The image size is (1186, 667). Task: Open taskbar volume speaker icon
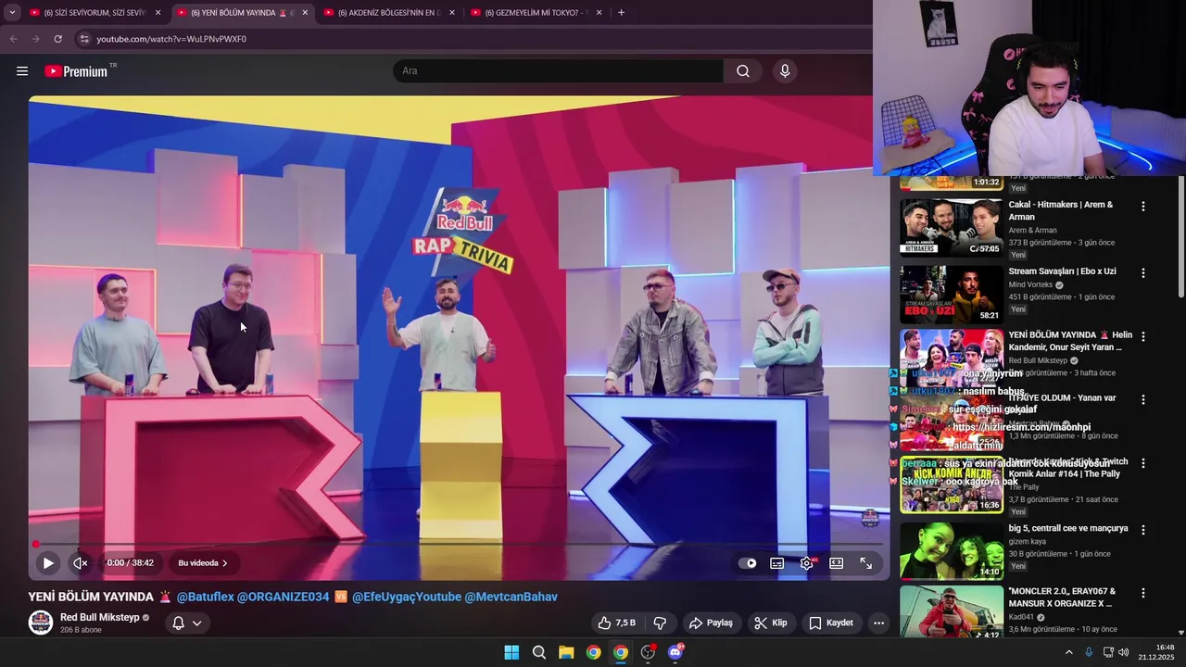[1124, 652]
